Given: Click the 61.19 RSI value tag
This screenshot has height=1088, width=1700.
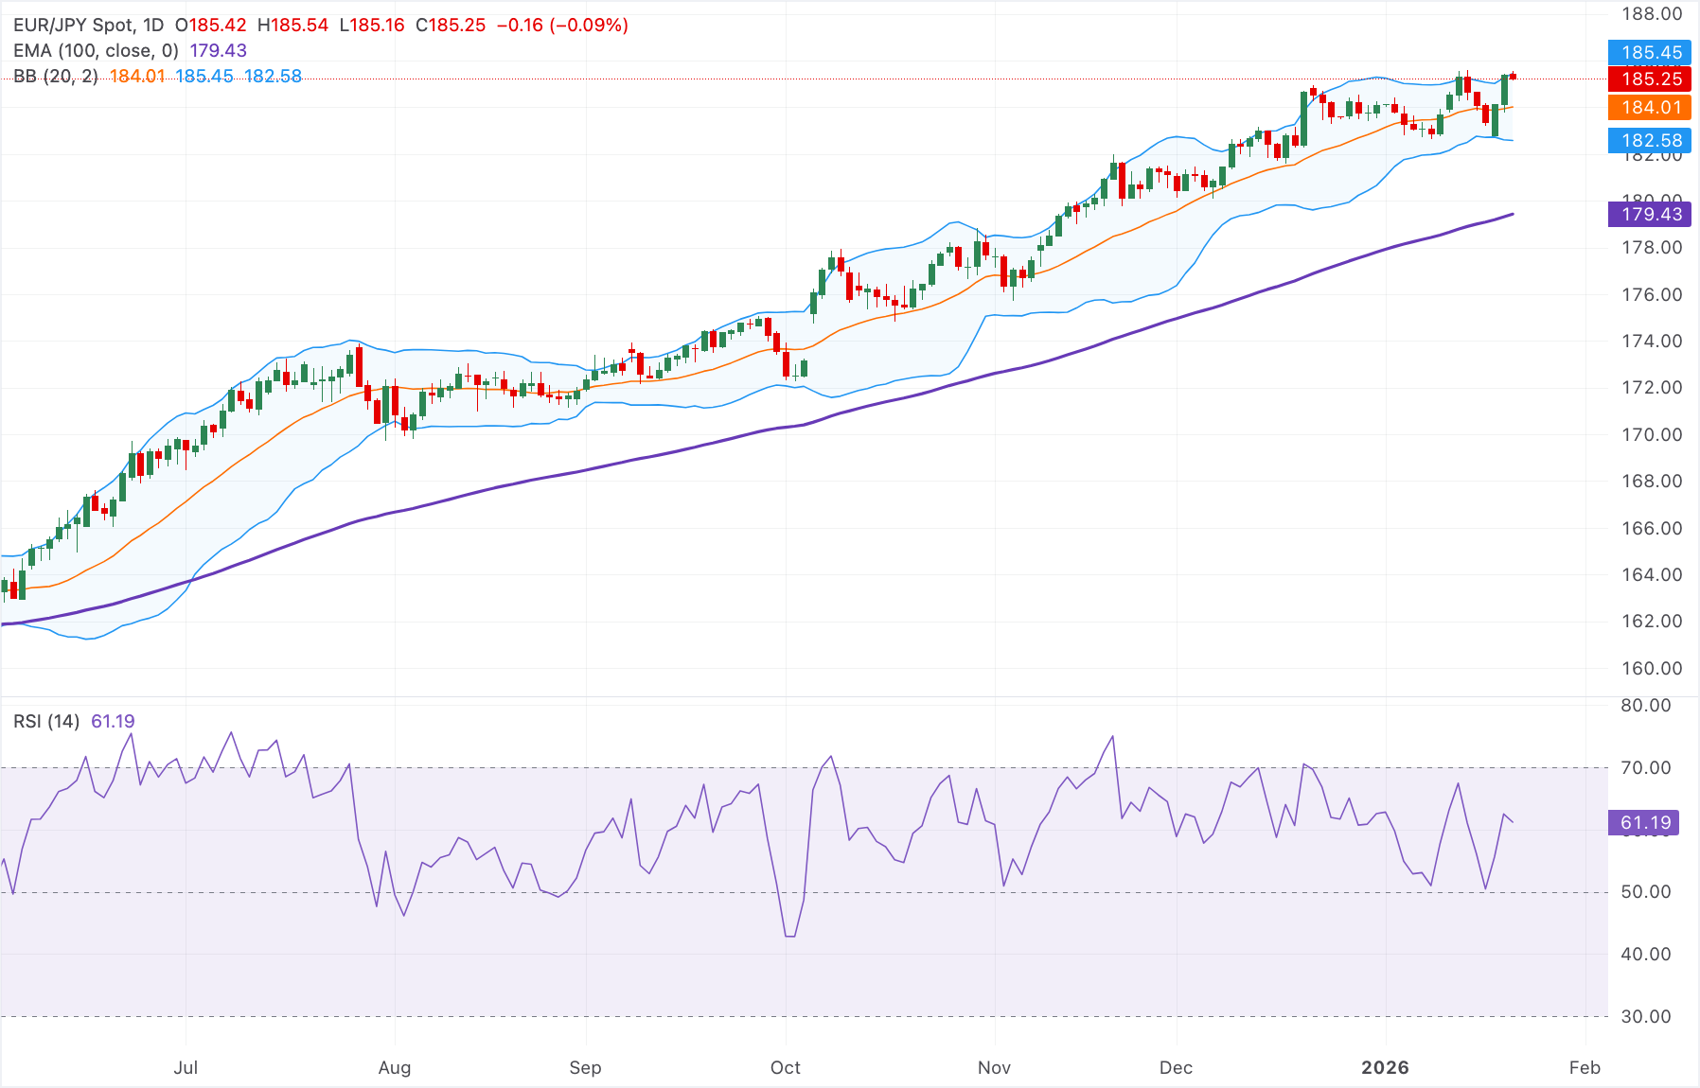Looking at the screenshot, I should click(1644, 822).
